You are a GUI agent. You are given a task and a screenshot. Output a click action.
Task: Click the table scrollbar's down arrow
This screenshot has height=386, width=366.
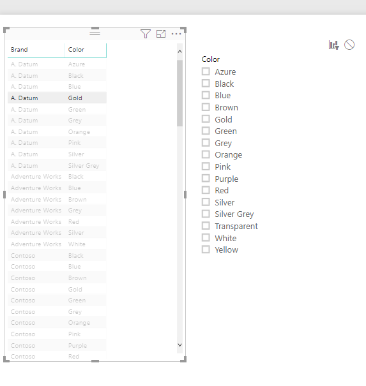point(179,345)
